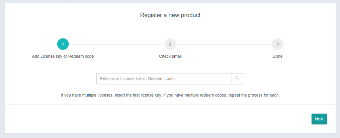Screen dimensions: 340x138
Task: Click the Next button
Action: (x=319, y=119)
